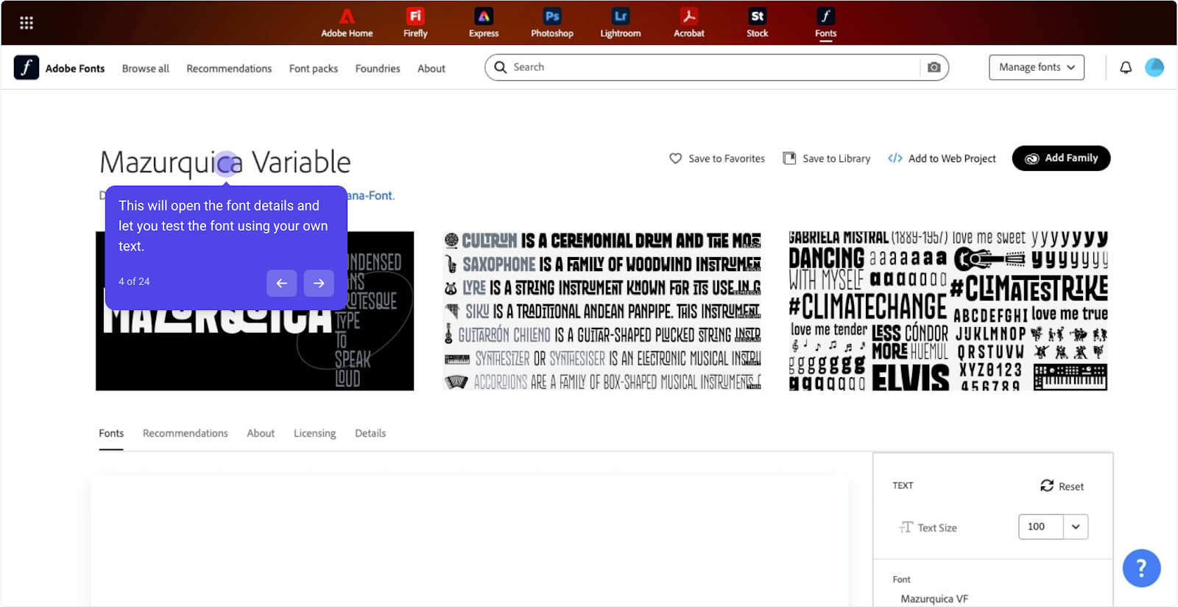Expand the Manage fonts dropdown
The image size is (1178, 607).
click(x=1036, y=67)
